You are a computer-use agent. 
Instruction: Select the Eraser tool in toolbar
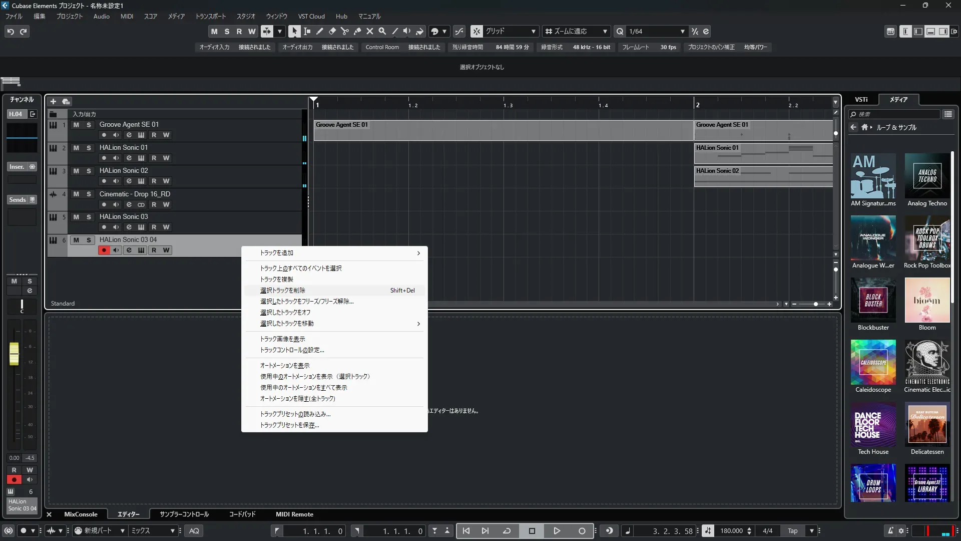coord(332,31)
